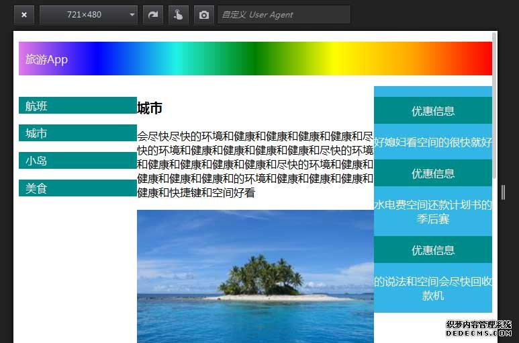Choose the 美食 menu item
The width and height of the screenshot is (519, 343).
[x=78, y=188]
